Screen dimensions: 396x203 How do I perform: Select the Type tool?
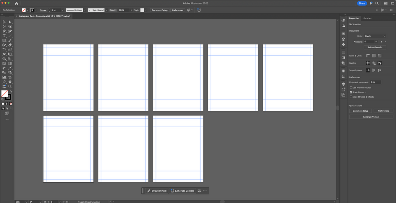4,36
